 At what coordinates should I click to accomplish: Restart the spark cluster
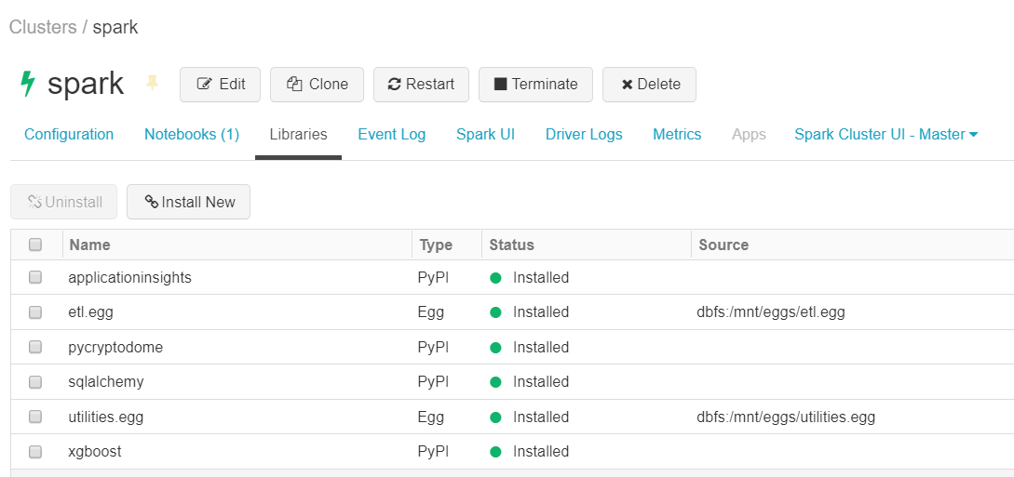[x=421, y=84]
